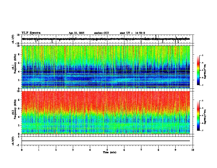Click the ch.1 colorbar log(PSD) label
This screenshot has width=217, height=168.
coord(205,72)
